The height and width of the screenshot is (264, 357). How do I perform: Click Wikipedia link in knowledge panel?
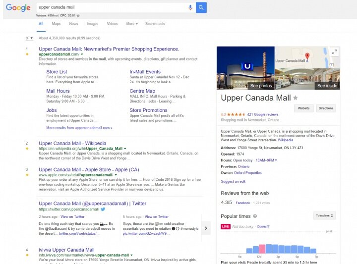(x=285, y=140)
